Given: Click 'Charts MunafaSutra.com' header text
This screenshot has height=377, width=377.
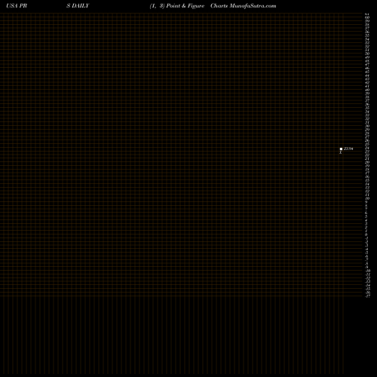Looking at the screenshot, I should 244,6.
